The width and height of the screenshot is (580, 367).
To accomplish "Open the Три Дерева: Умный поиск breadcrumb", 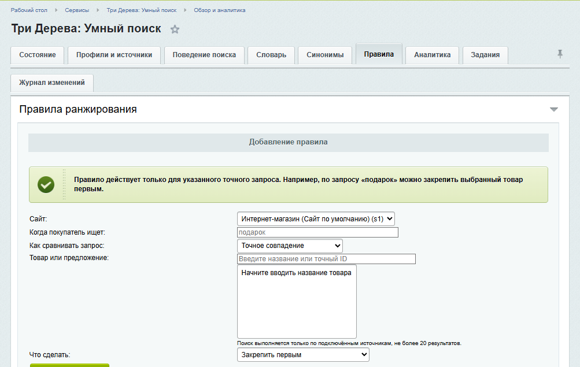I will (x=142, y=10).
